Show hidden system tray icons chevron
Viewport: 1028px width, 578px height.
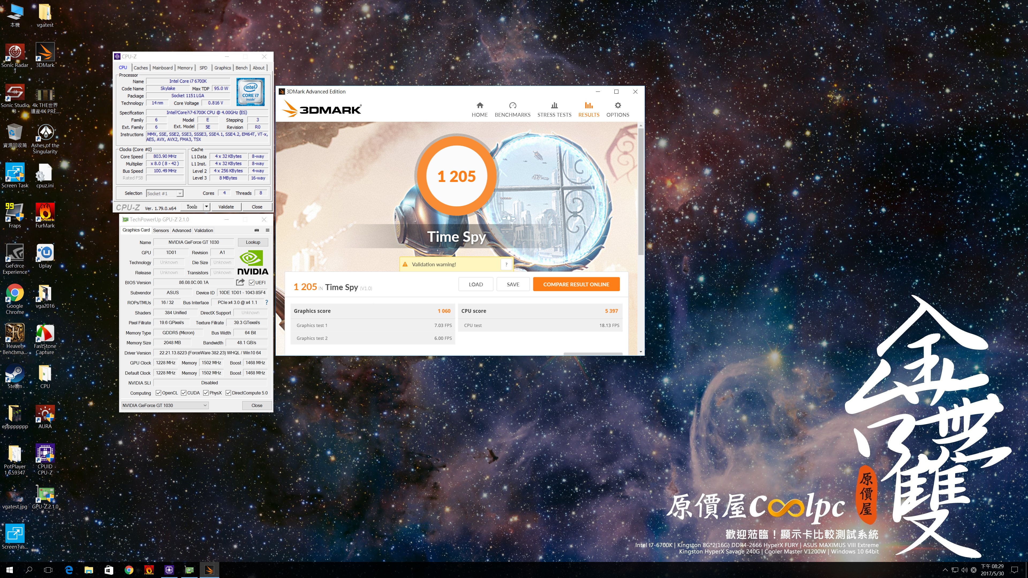[945, 570]
